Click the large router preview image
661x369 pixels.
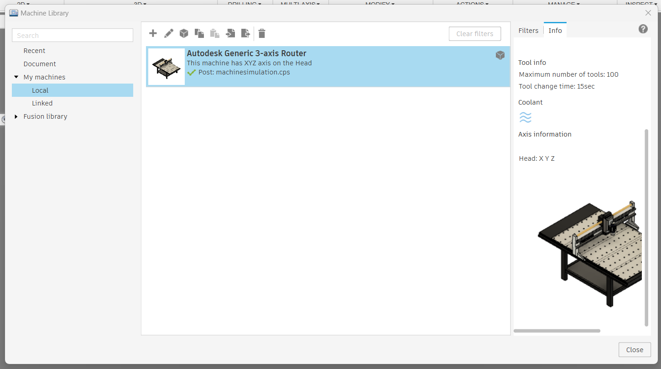590,253
